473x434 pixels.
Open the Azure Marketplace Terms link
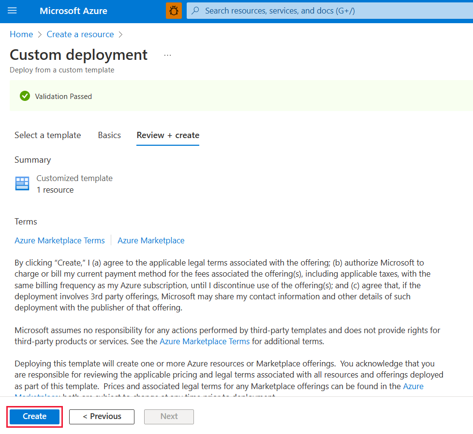tap(59, 240)
